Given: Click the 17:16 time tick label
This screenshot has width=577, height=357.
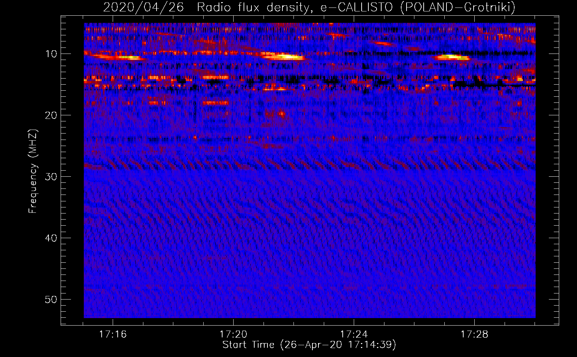Looking at the screenshot, I should coord(113,335).
